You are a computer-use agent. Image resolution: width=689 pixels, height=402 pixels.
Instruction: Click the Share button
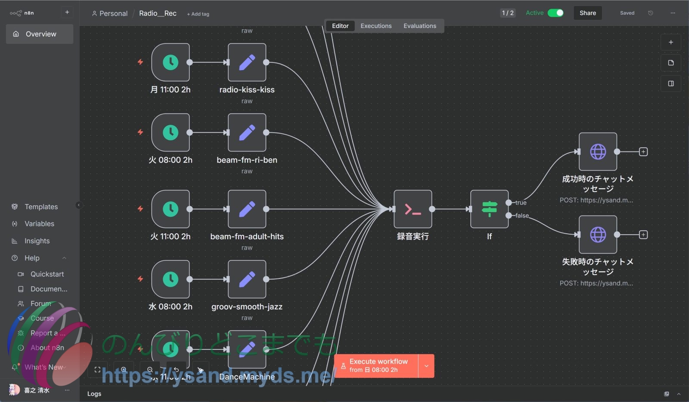[587, 13]
